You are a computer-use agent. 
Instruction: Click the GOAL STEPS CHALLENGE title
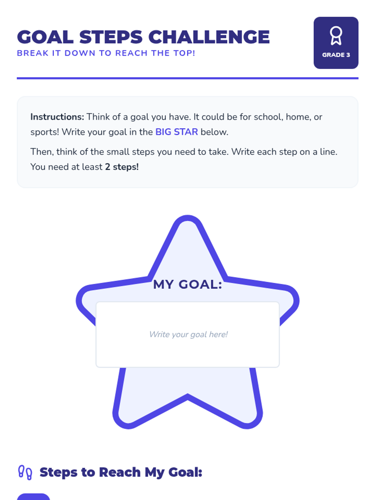pos(143,37)
